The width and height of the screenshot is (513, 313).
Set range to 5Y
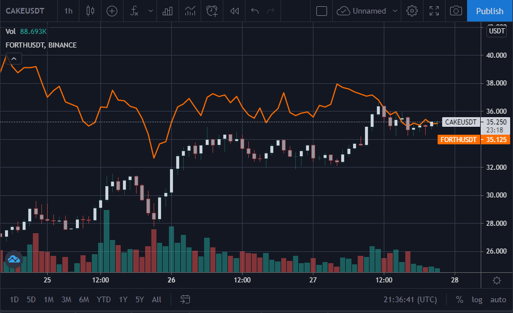[139, 299]
